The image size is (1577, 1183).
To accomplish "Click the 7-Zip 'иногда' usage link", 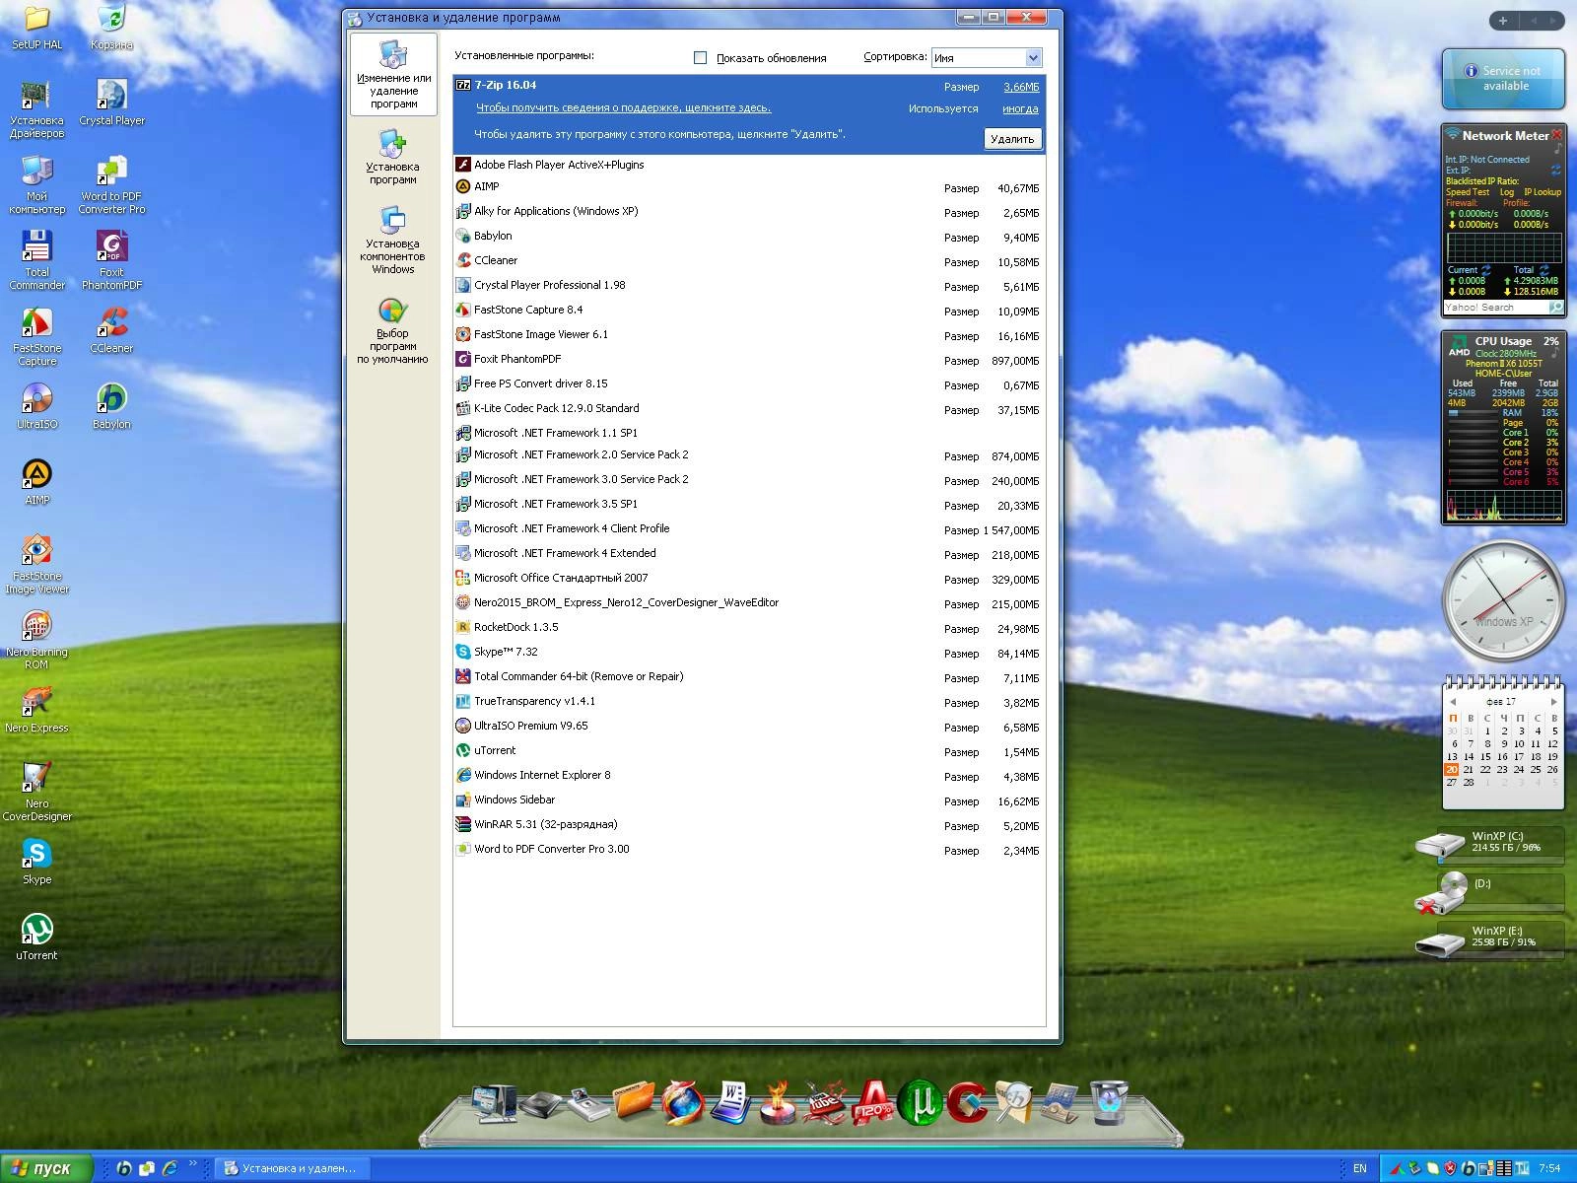I will click(1020, 109).
